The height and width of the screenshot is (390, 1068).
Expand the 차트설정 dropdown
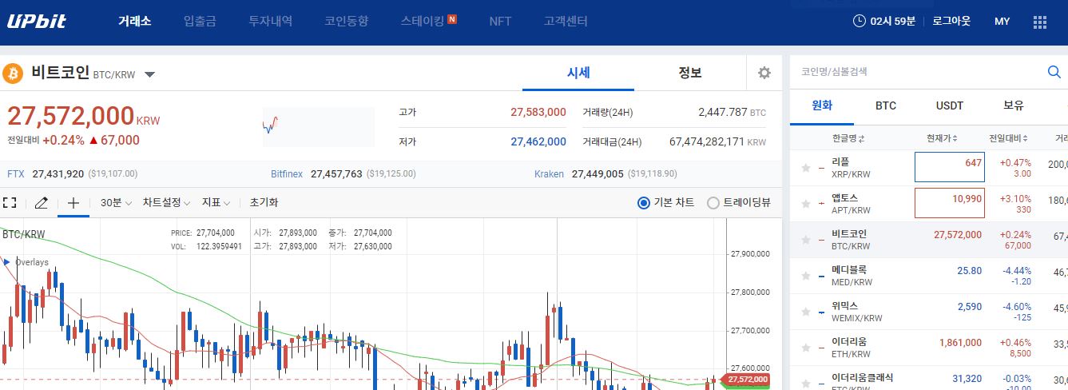pos(166,203)
